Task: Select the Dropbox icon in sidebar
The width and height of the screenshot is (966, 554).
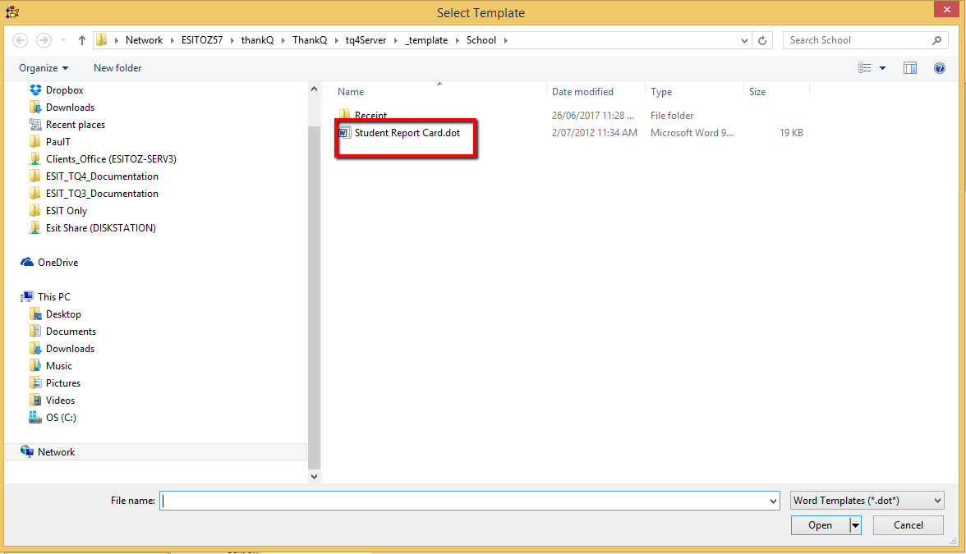Action: click(x=35, y=90)
